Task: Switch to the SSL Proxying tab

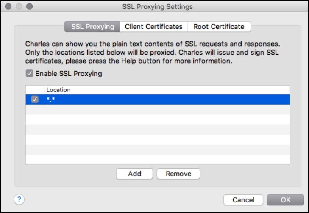Action: point(92,26)
